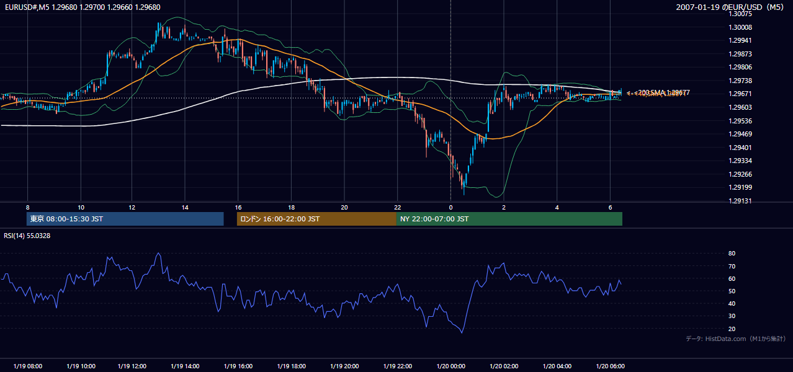This screenshot has height=372, width=793.
Task: Click price axis label 1.30008
Action: (x=740, y=27)
